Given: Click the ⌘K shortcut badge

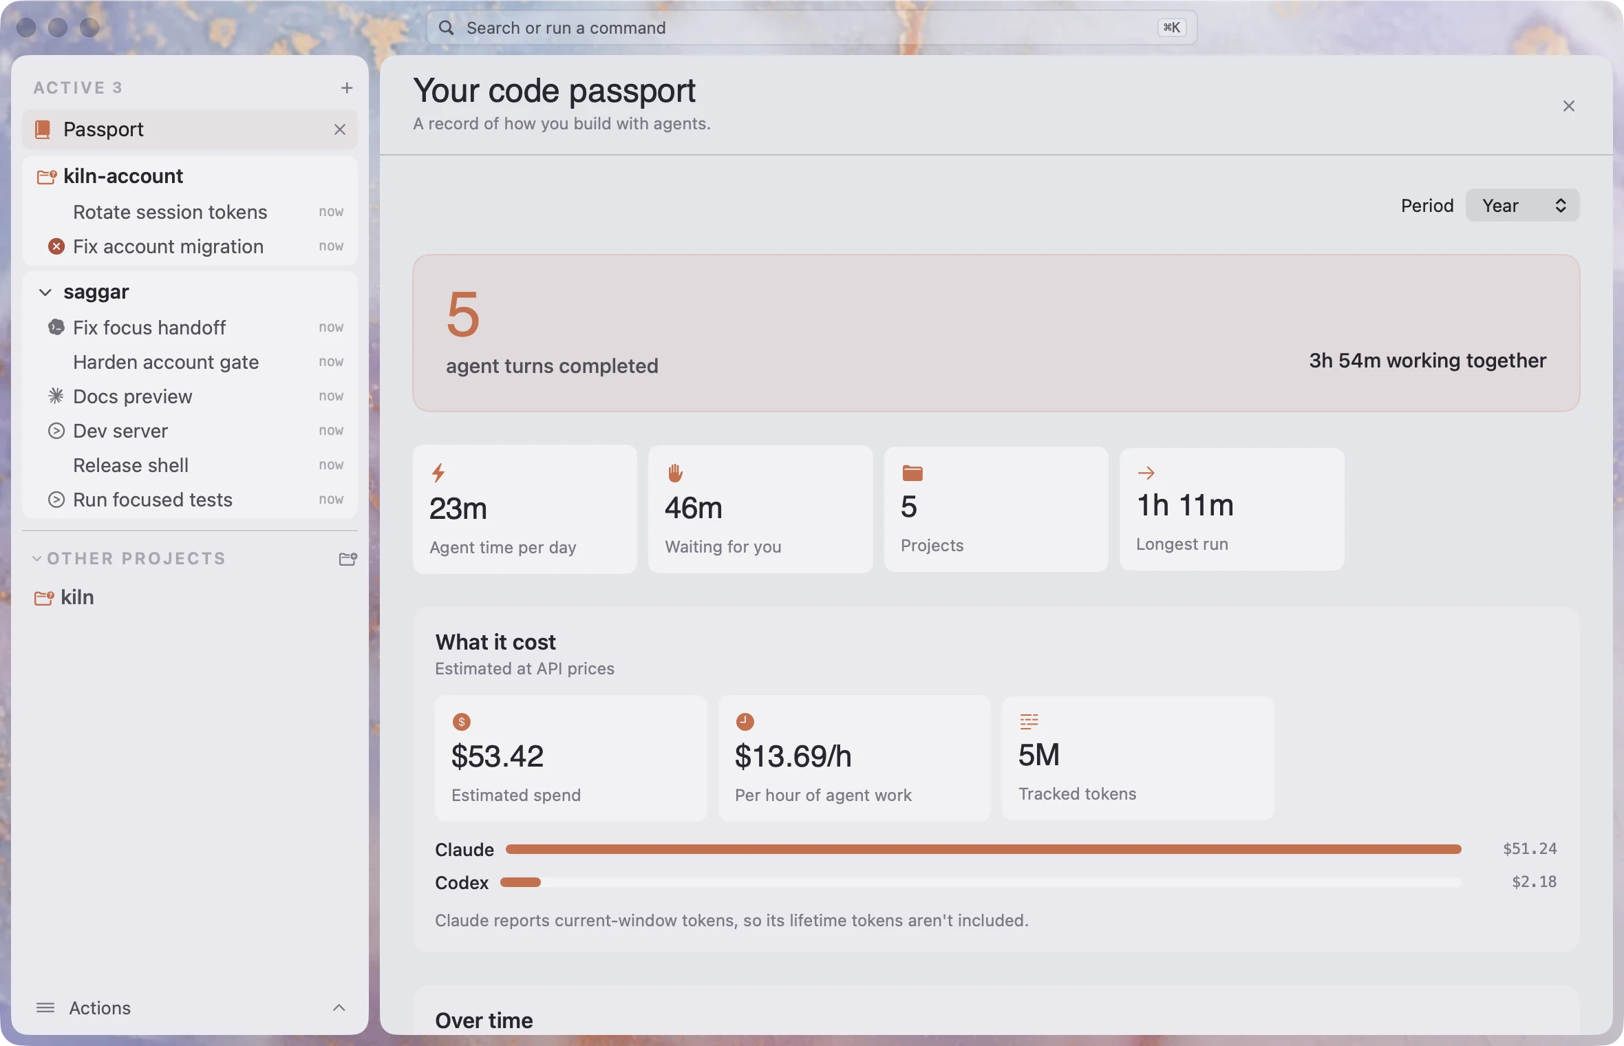Looking at the screenshot, I should [x=1172, y=28].
